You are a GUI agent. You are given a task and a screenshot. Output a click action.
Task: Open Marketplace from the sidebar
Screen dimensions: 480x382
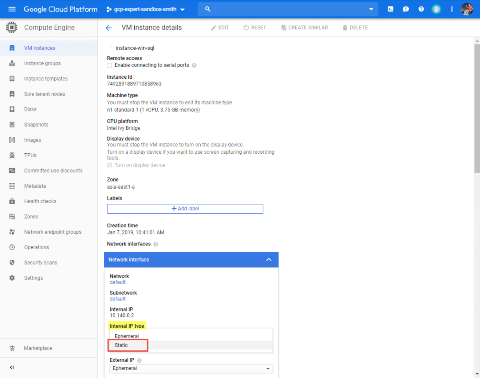[38, 348]
